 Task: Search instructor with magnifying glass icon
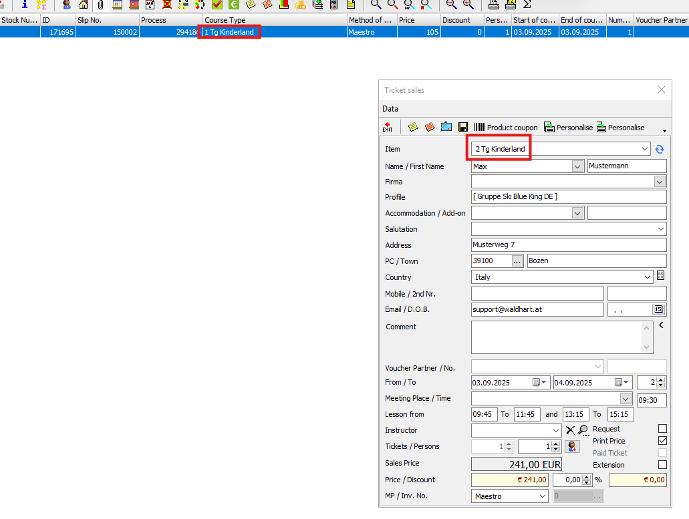[583, 430]
